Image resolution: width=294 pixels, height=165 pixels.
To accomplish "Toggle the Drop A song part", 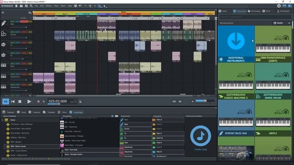I will tap(168, 143).
